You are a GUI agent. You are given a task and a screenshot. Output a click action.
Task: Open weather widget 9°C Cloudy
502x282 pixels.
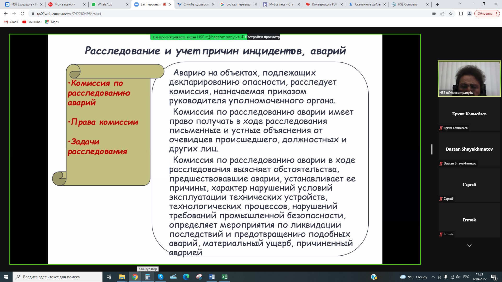[x=414, y=277]
